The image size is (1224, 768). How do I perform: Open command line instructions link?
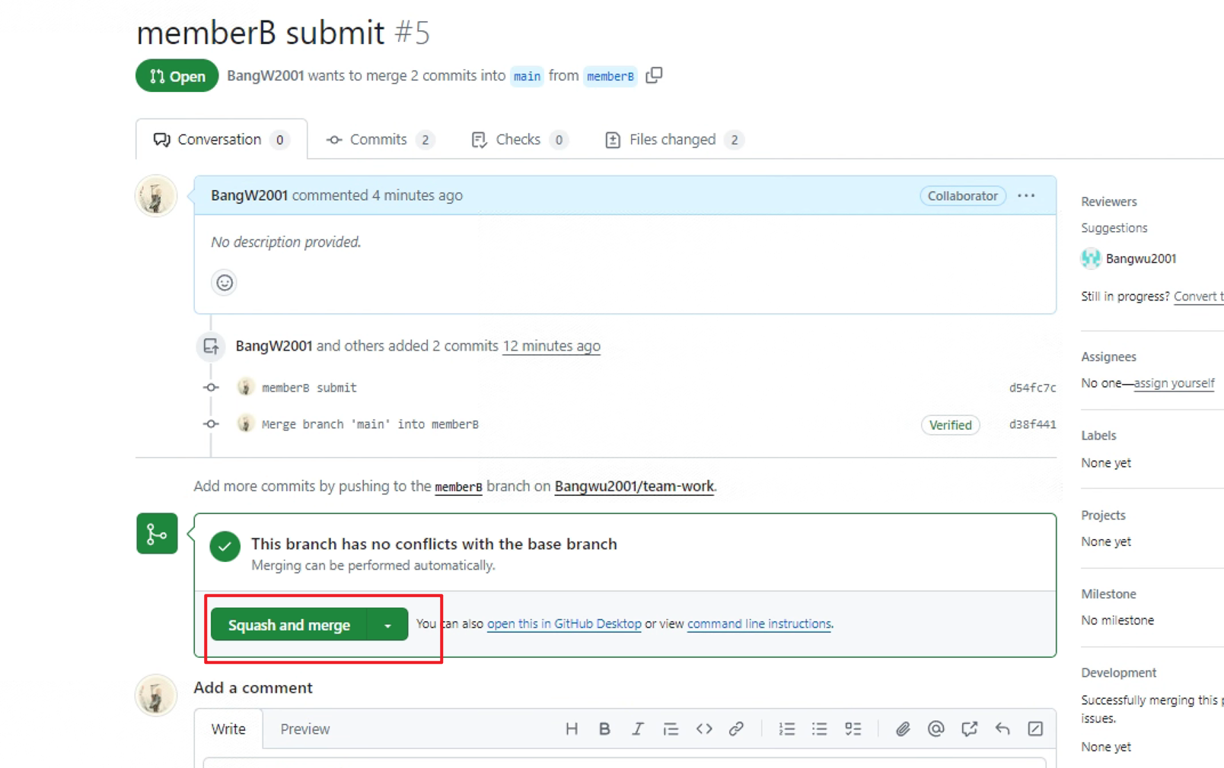coord(759,624)
